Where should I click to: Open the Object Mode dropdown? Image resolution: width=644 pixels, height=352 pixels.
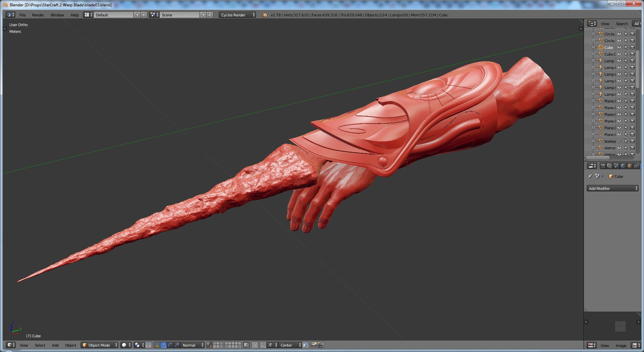coord(100,345)
